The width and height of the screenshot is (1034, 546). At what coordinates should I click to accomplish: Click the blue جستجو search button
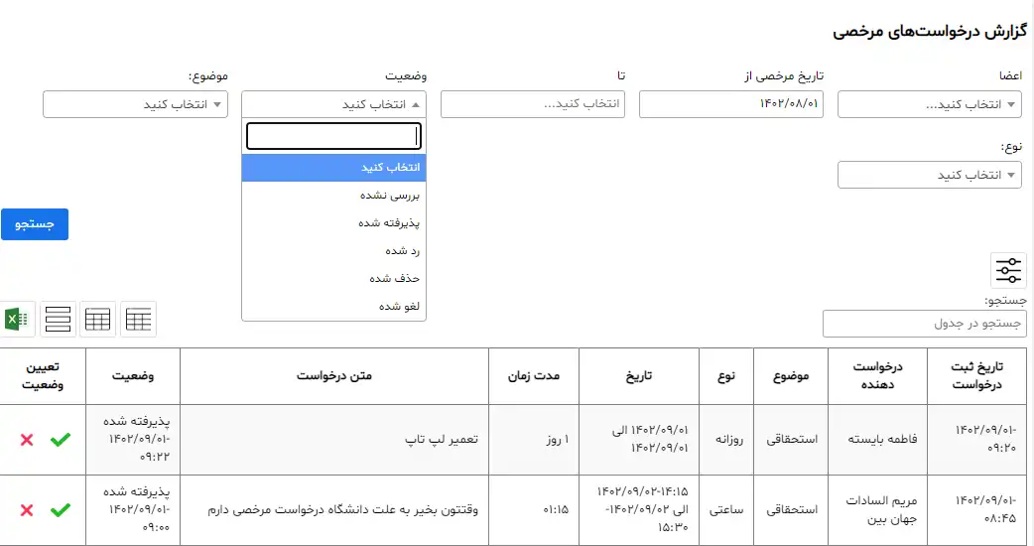[35, 224]
